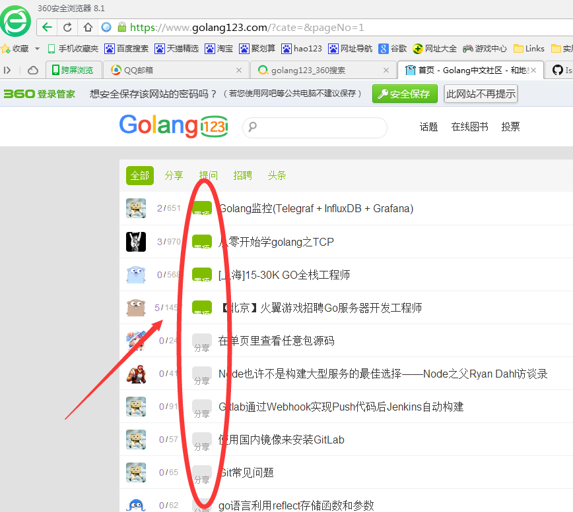This screenshot has width=573, height=512.
Task: Click the 360 browser logo icon
Action: (x=15, y=21)
